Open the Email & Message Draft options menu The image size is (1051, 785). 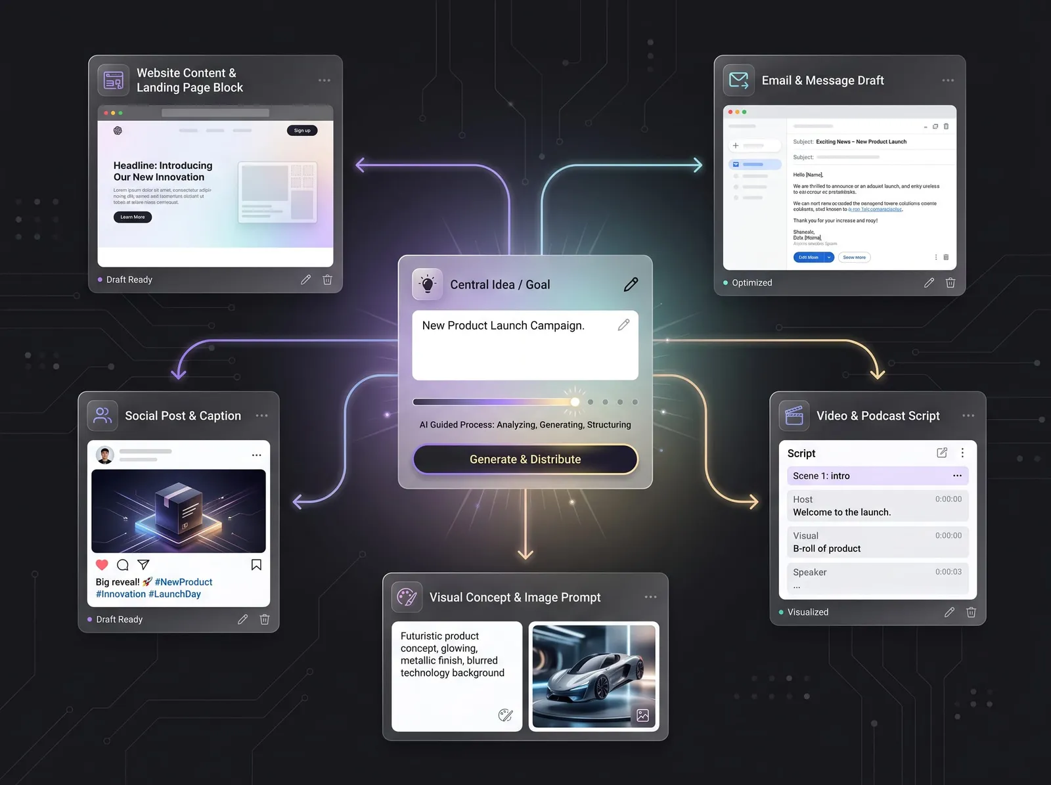coord(948,80)
